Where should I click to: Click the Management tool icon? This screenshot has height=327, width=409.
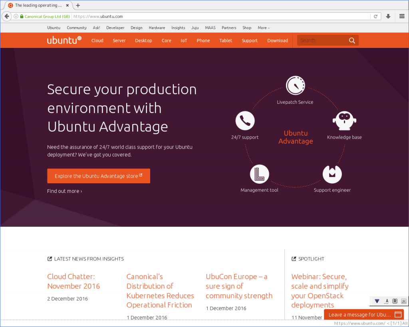click(x=259, y=173)
